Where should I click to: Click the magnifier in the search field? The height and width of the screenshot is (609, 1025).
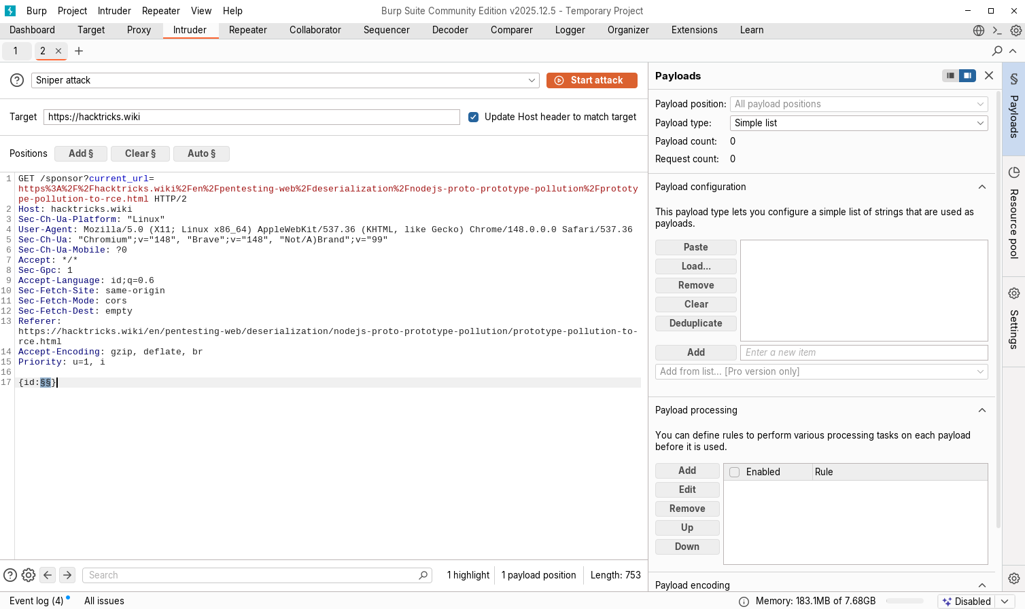point(423,575)
